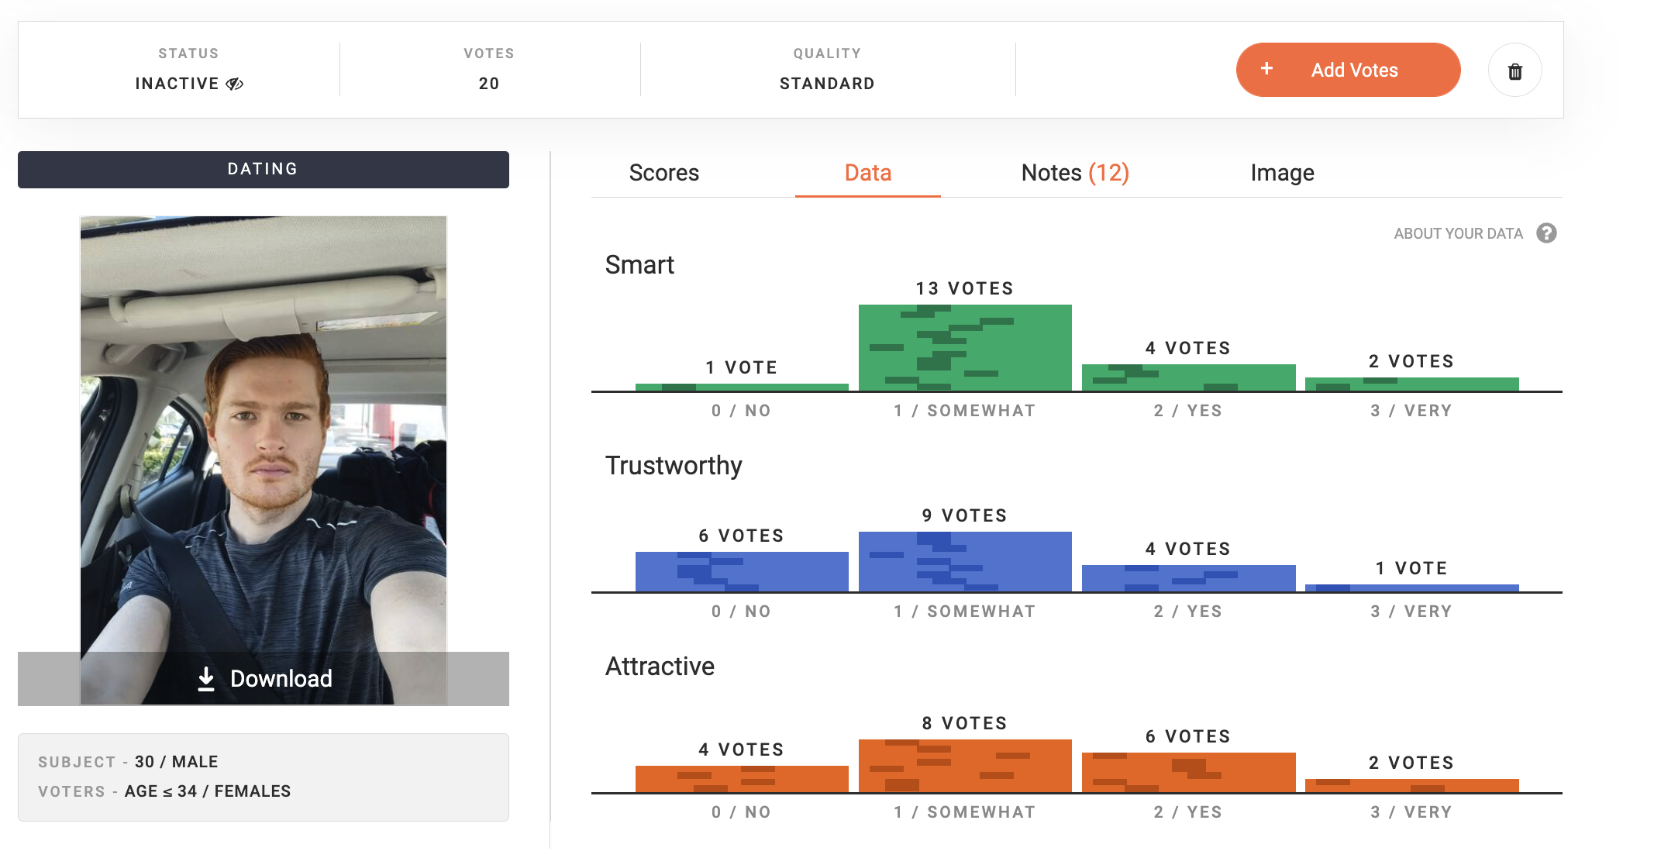The height and width of the screenshot is (858, 1654).
Task: Open the Image tab
Action: (x=1282, y=173)
